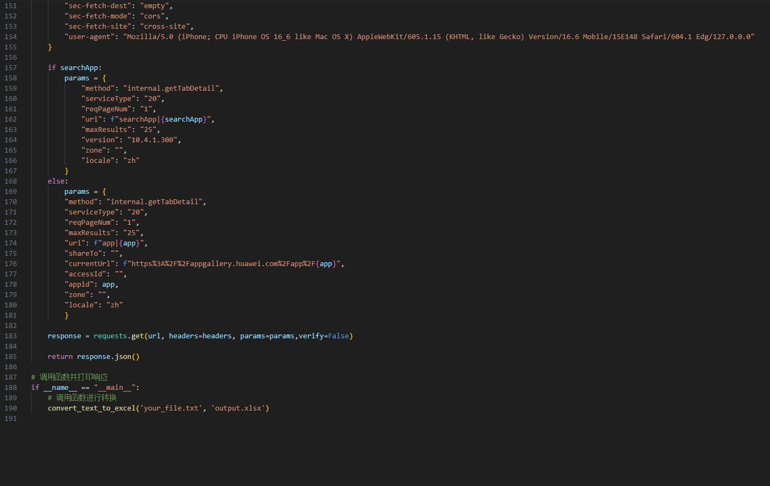Click the closing brace on line 167
The image size is (770, 486).
67,171
